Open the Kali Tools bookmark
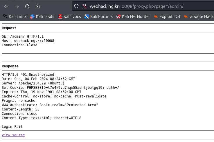The image size is (214, 142). pos(42,16)
